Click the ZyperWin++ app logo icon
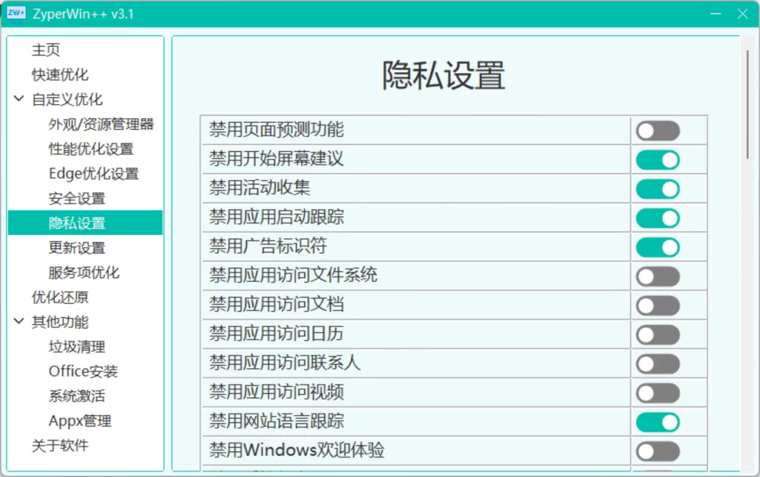 (16, 13)
